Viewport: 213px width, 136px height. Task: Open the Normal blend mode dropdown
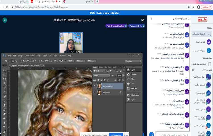click(102, 75)
